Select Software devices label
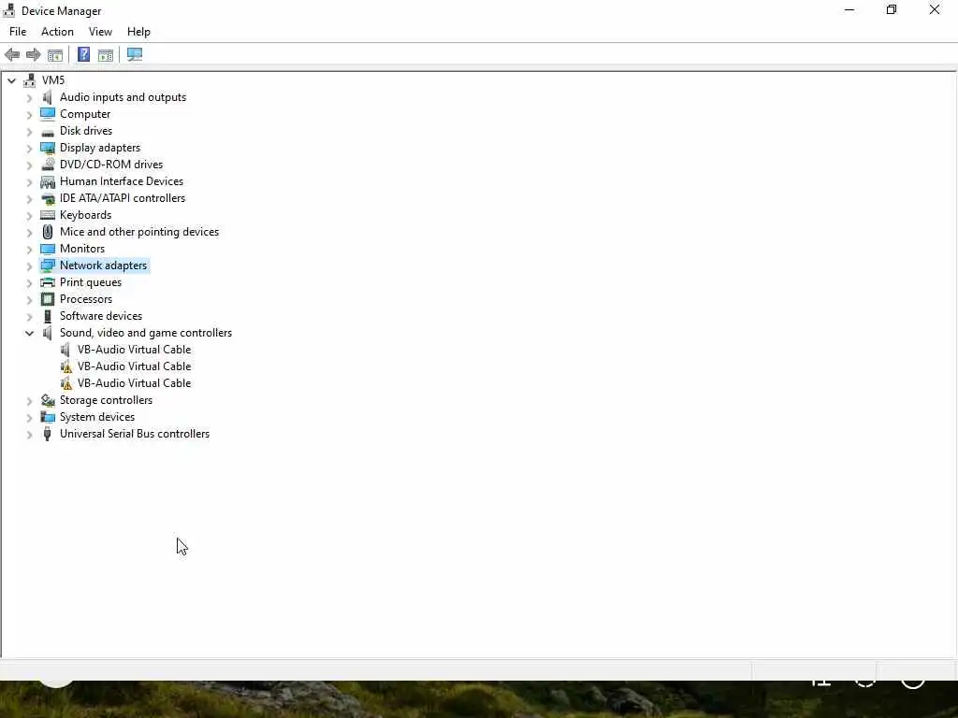The height and width of the screenshot is (718, 958). coord(101,316)
